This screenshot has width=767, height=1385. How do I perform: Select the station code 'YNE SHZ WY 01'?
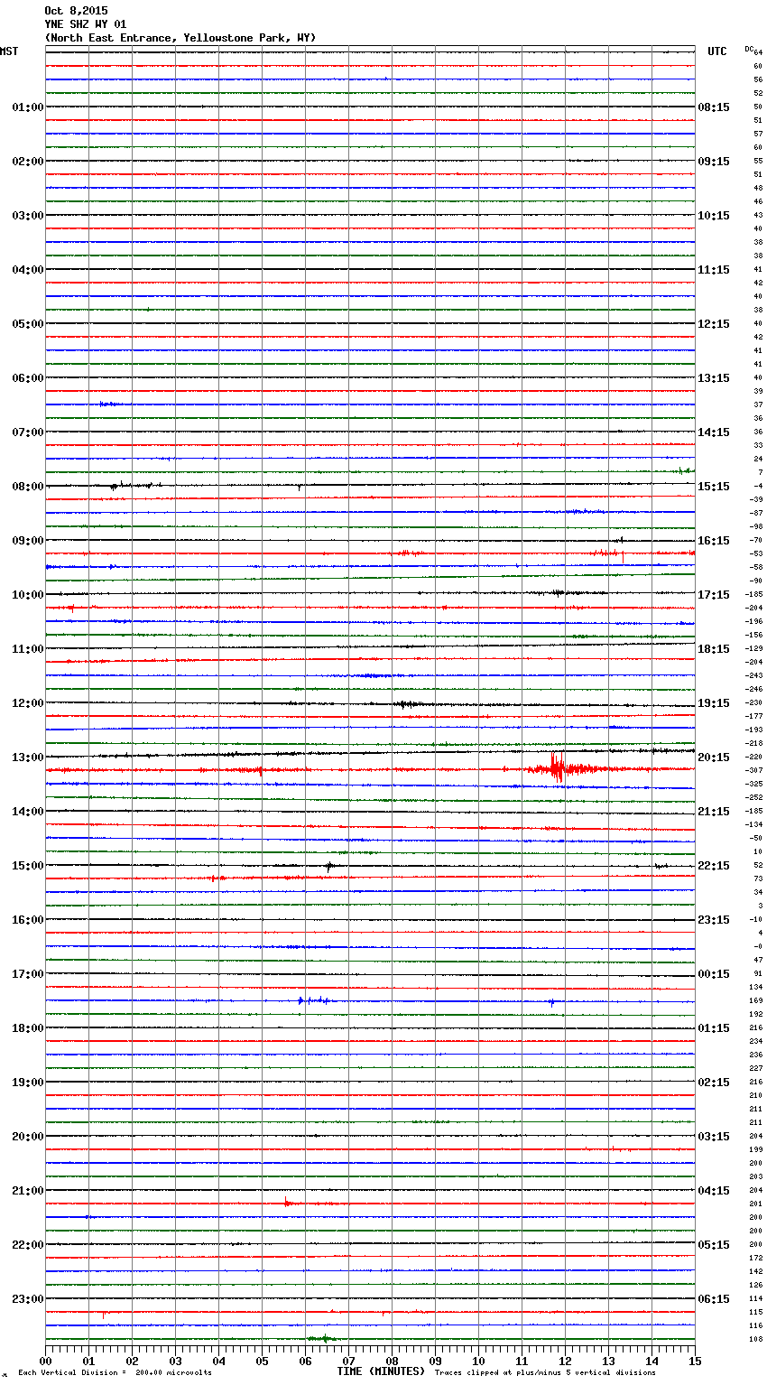point(86,24)
